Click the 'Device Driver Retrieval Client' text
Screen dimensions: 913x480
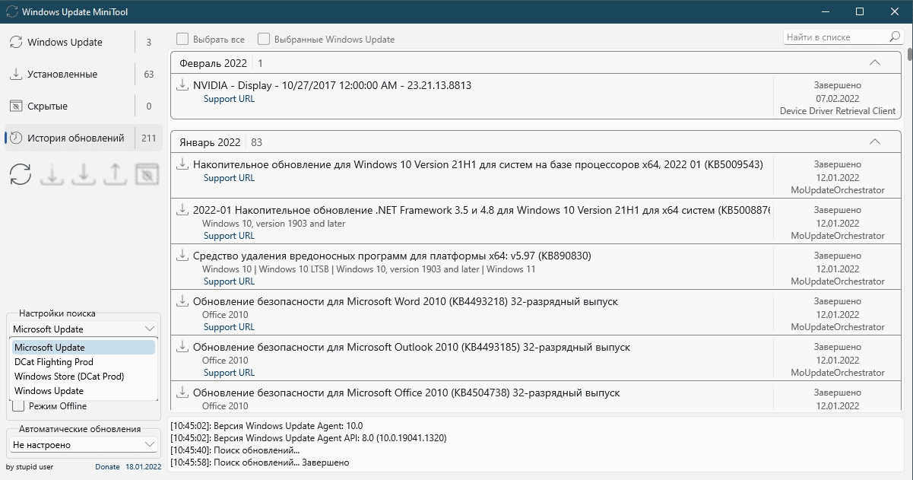(838, 111)
